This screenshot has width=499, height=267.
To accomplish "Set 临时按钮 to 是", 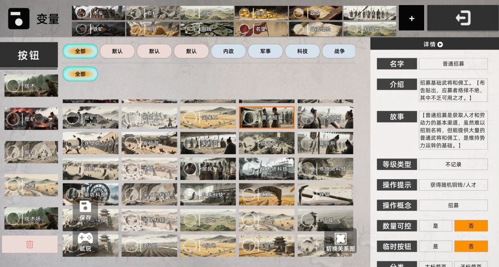I will [x=436, y=246].
